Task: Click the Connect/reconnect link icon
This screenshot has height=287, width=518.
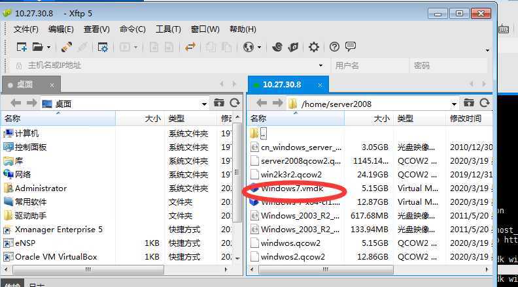Action: (x=67, y=47)
